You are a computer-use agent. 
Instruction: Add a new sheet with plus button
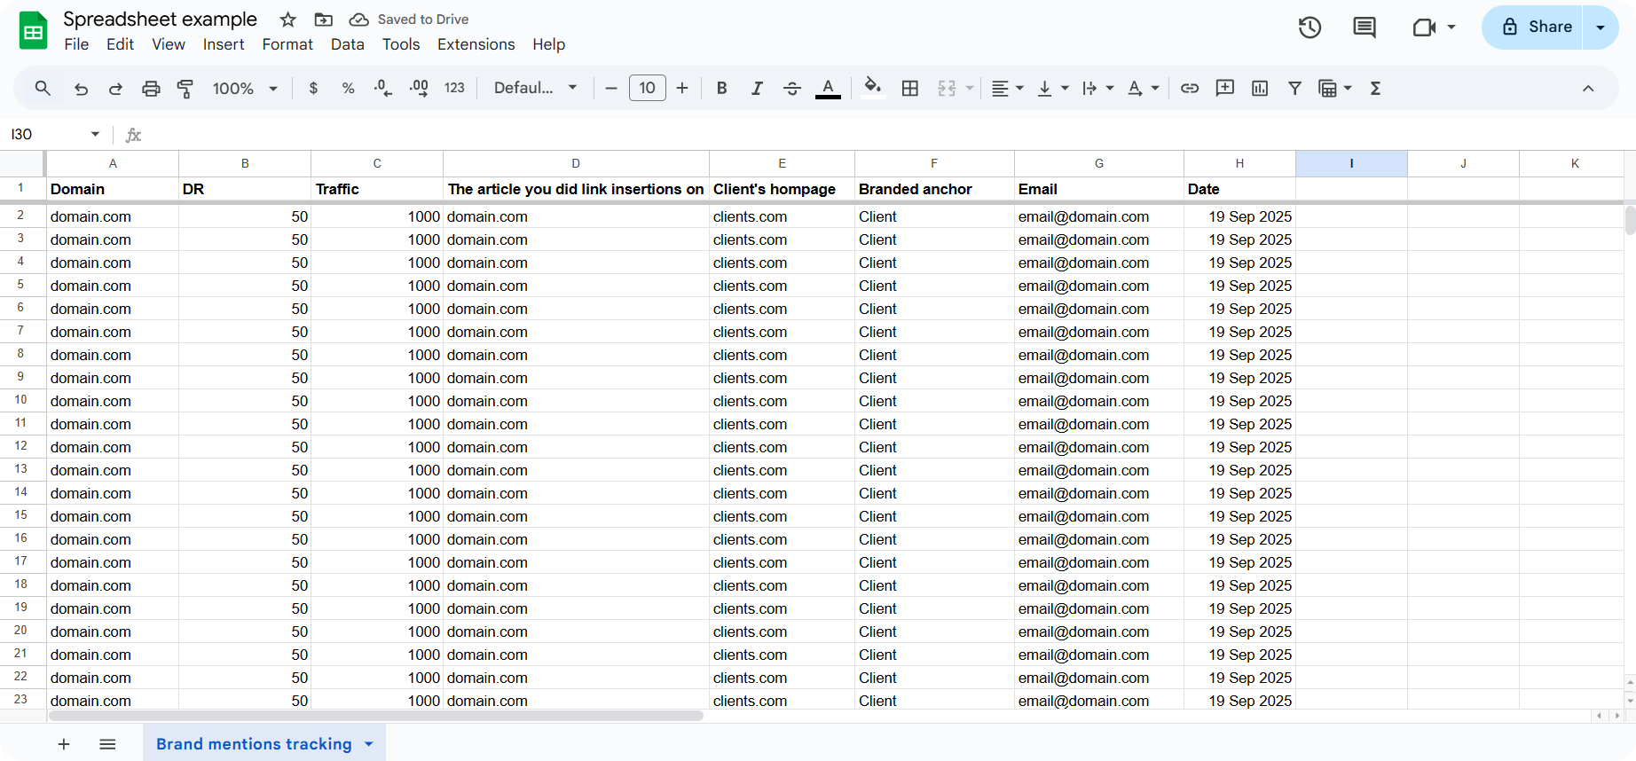pos(64,744)
